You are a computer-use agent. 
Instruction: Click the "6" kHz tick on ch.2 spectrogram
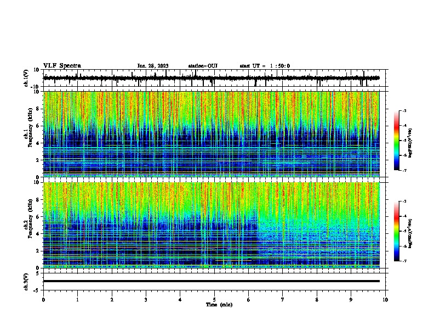click(38, 217)
